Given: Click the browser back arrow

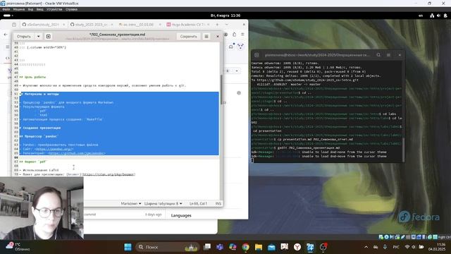Looking at the screenshot, I should click(x=6, y=35).
